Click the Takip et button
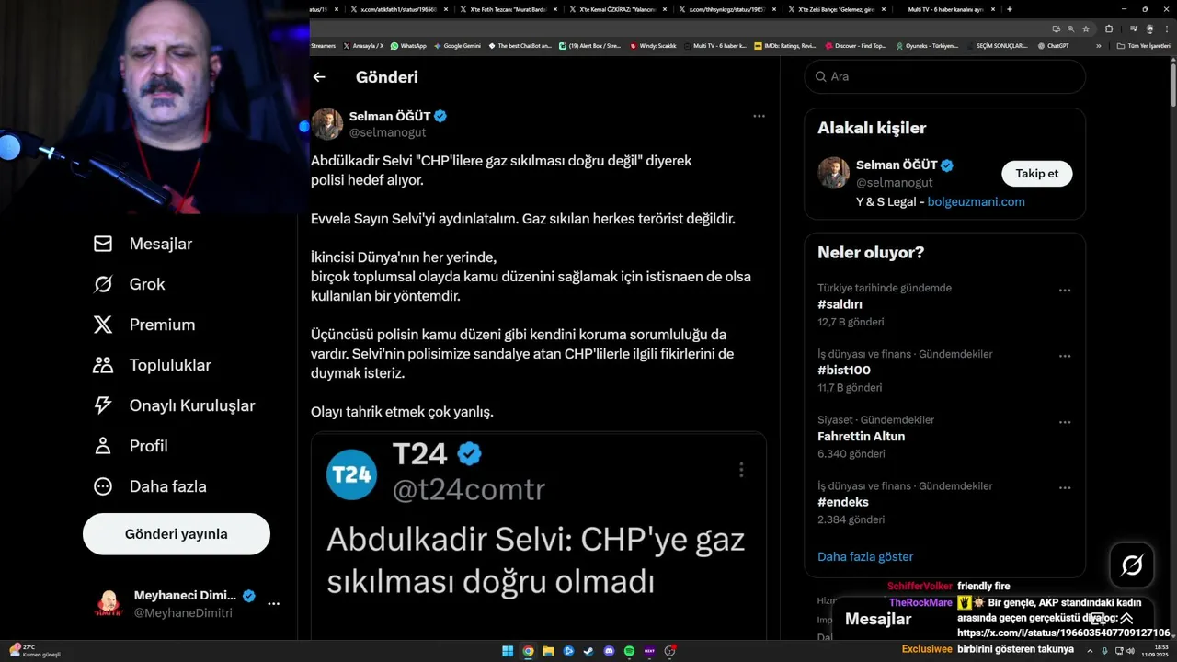Image resolution: width=1177 pixels, height=662 pixels. tap(1036, 173)
